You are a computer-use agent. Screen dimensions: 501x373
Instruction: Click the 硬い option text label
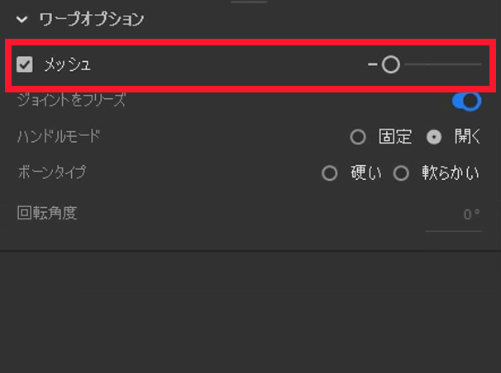[366, 173]
